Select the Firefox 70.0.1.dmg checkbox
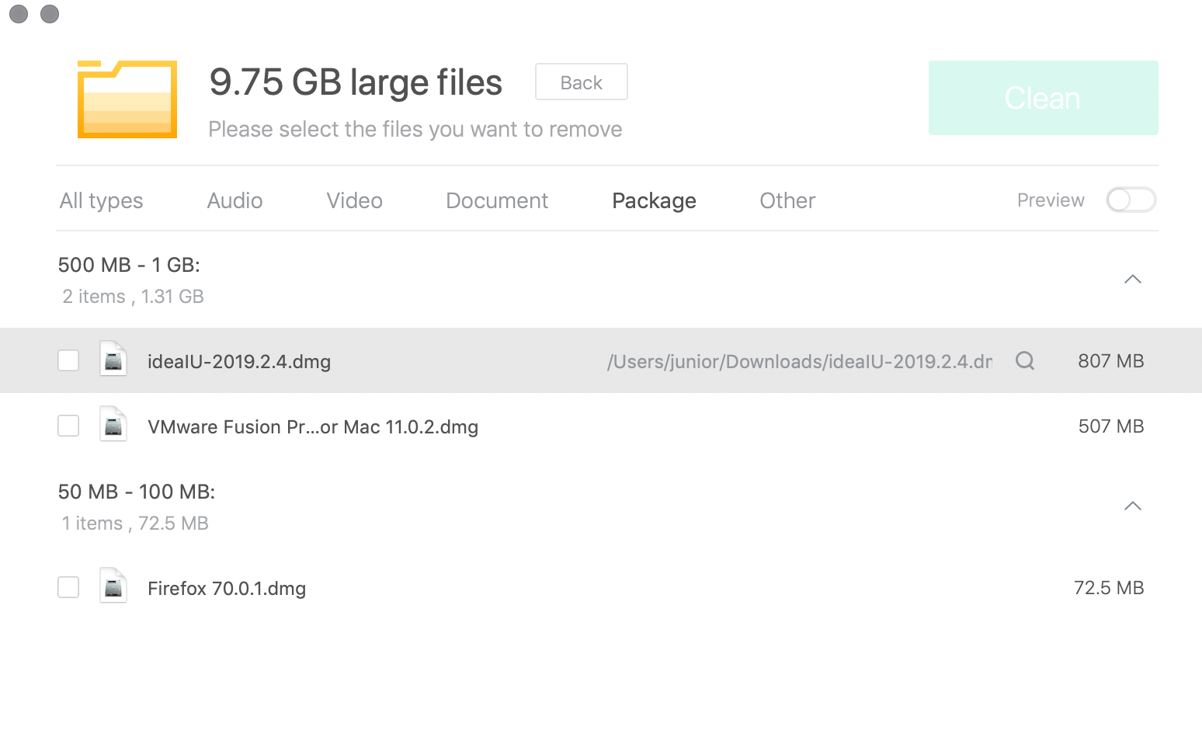Screen dimensions: 1202x741 68,587
